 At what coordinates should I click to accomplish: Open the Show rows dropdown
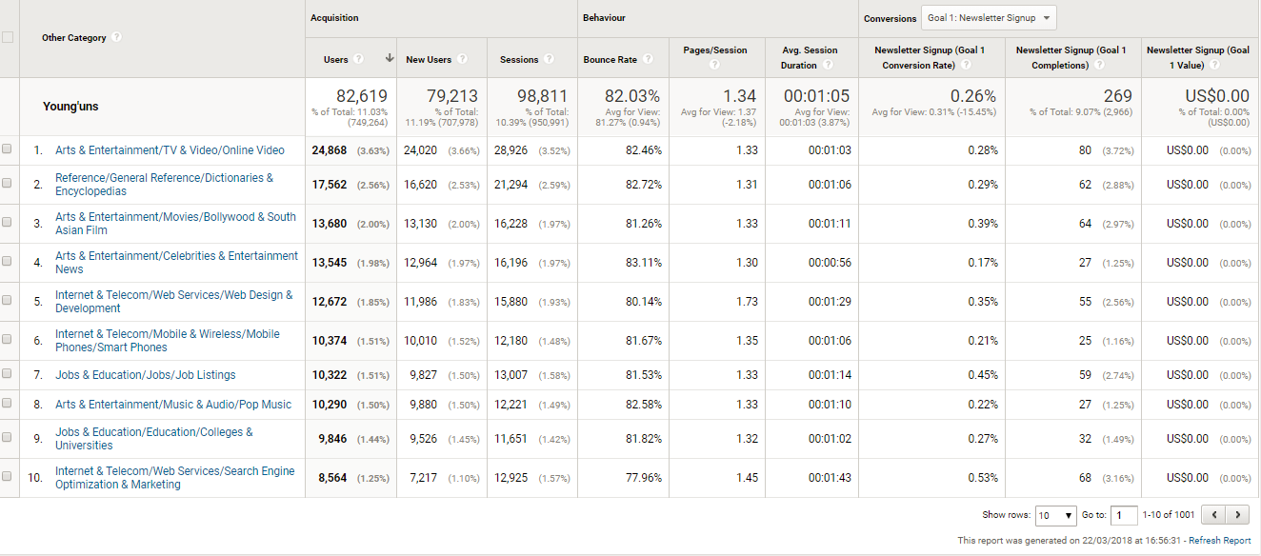(1056, 515)
